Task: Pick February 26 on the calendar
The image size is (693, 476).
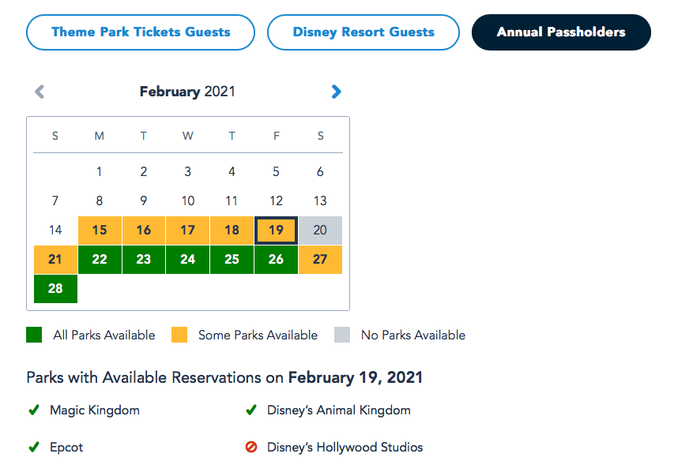Action: (276, 260)
